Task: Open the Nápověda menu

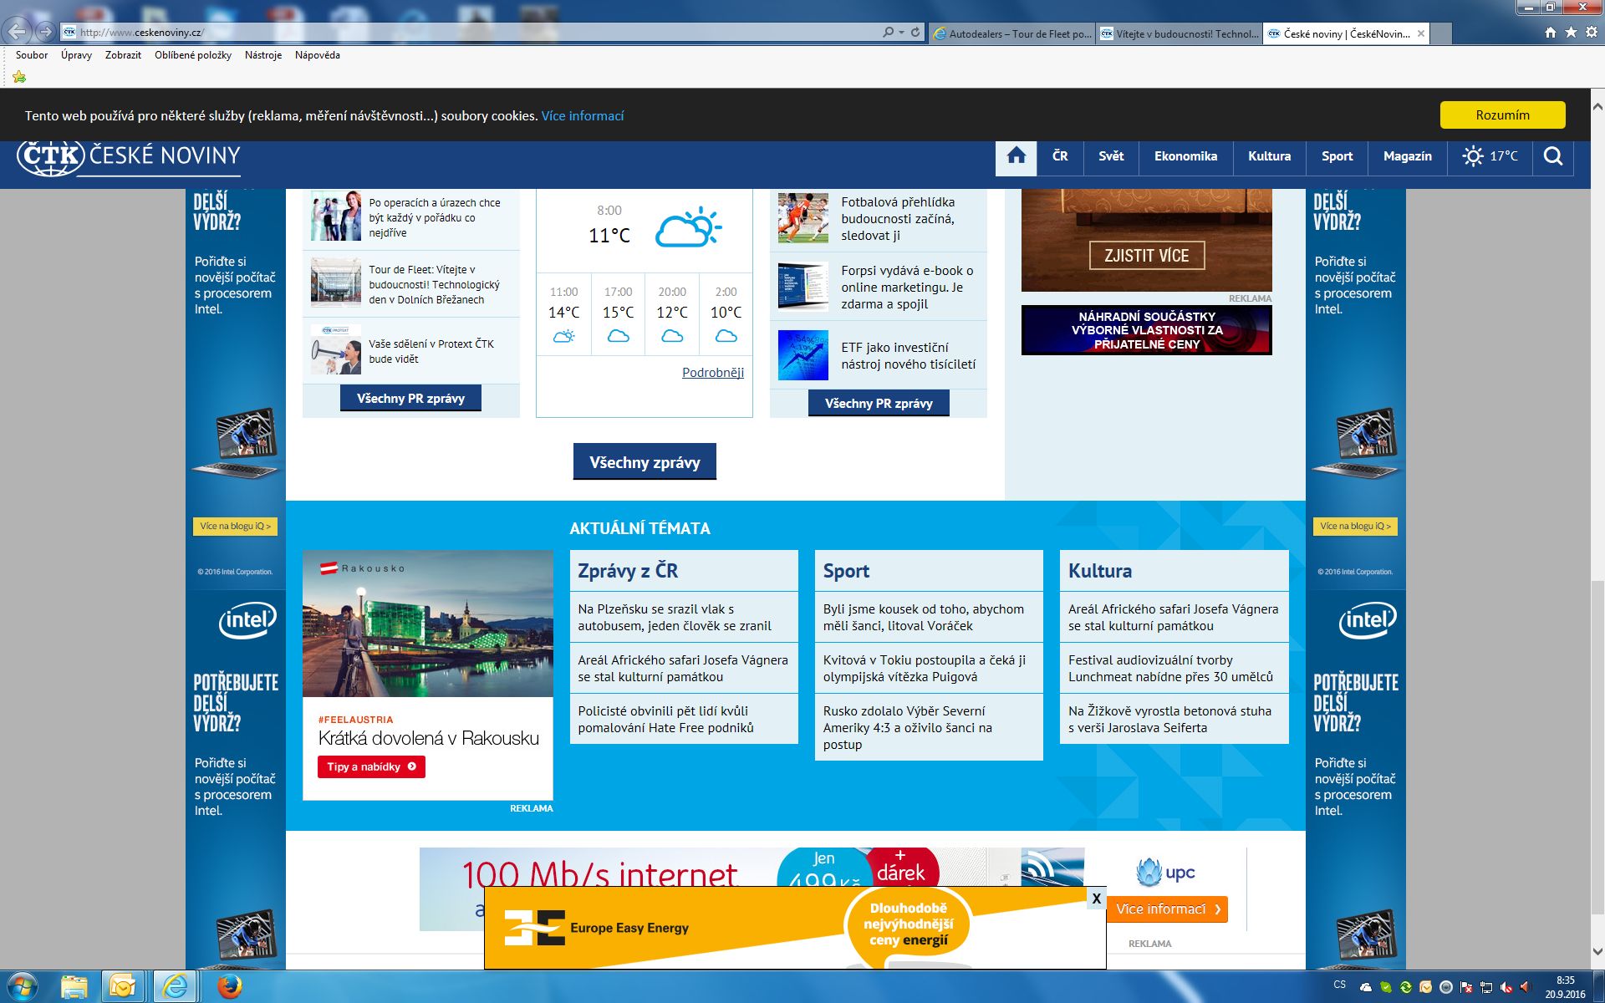Action: [318, 55]
